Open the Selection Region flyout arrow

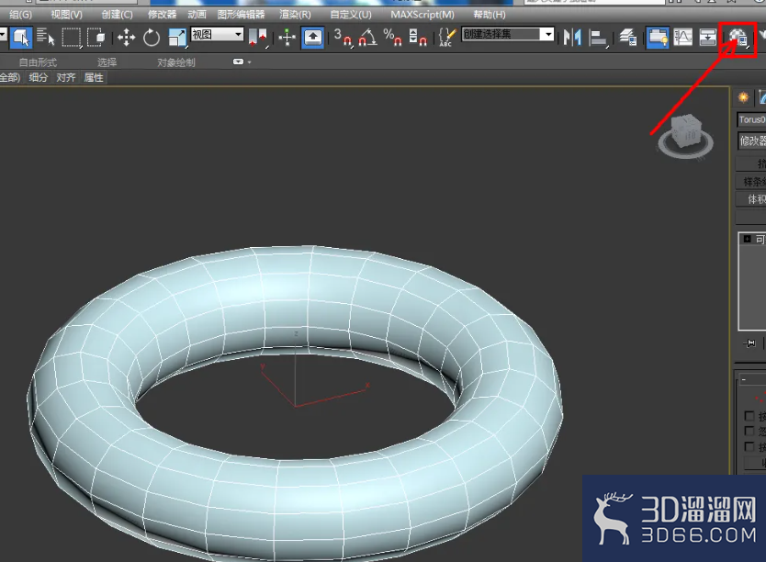coord(81,48)
